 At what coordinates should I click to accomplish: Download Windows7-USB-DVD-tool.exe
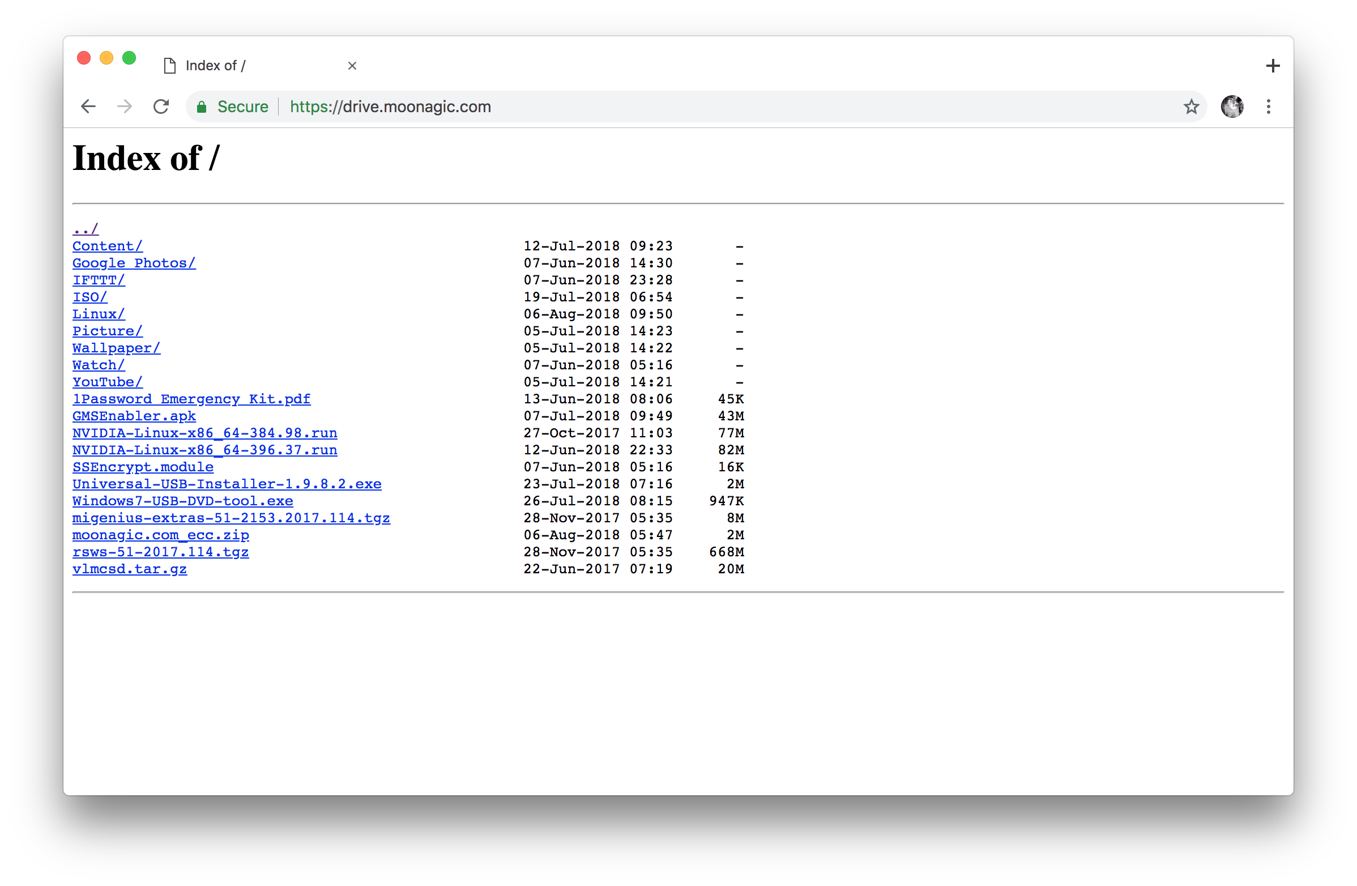point(182,501)
